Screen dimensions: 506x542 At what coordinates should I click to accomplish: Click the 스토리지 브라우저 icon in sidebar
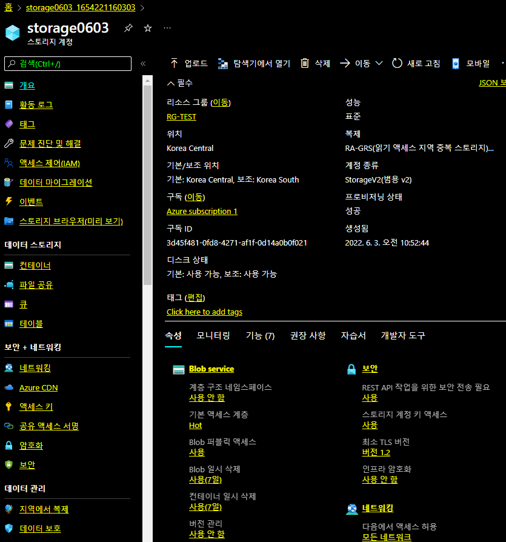tap(9, 221)
